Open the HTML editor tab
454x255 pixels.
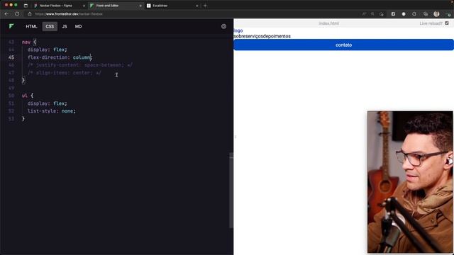[x=31, y=26]
